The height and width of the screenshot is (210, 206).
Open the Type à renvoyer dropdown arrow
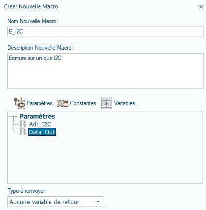pos(98,202)
